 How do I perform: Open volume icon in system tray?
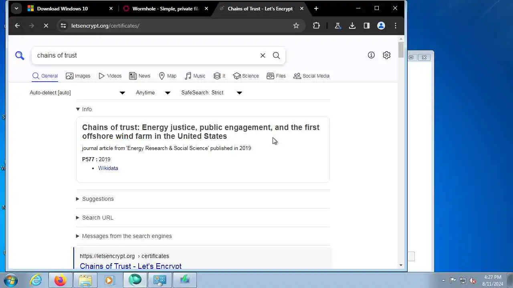click(x=473, y=280)
